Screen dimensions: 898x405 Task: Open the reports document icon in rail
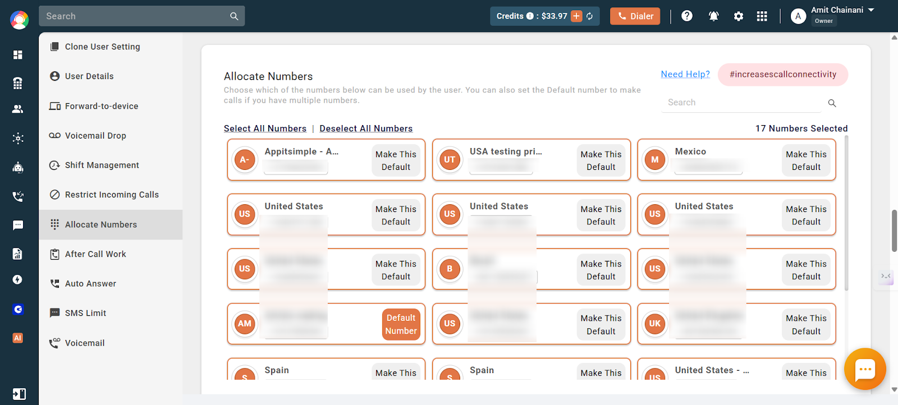click(18, 254)
